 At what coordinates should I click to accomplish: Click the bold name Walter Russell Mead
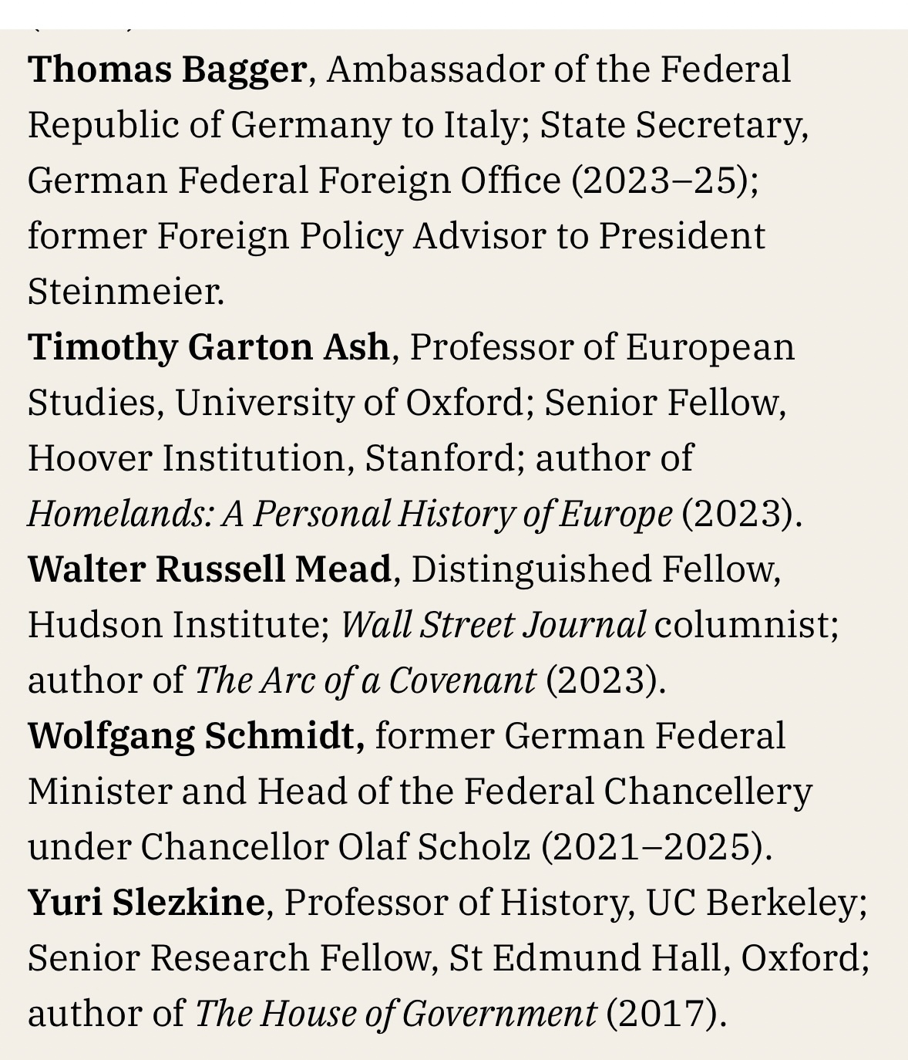point(210,569)
